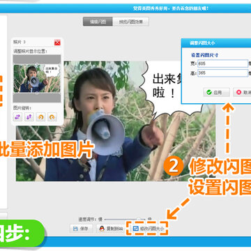Select the 编辑闪图 tab

98,22
